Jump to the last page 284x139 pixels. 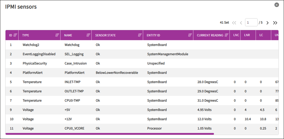click(x=275, y=23)
